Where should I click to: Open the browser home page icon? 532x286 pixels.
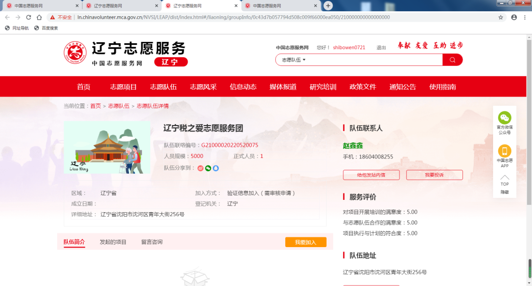(39, 17)
